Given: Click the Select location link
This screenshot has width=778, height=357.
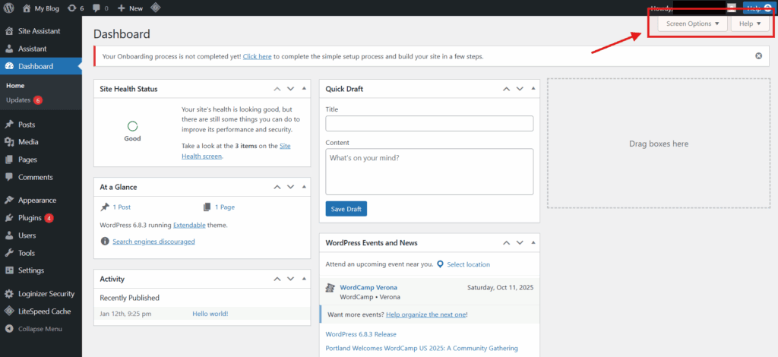Looking at the screenshot, I should tap(468, 264).
